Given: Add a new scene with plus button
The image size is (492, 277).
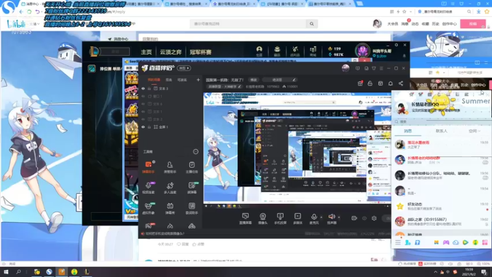Looking at the screenshot, I should point(198,80).
